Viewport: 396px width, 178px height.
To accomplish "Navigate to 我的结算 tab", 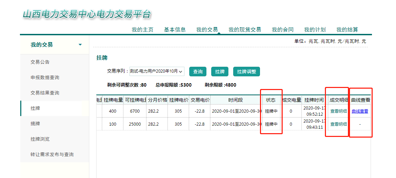I will point(347,30).
